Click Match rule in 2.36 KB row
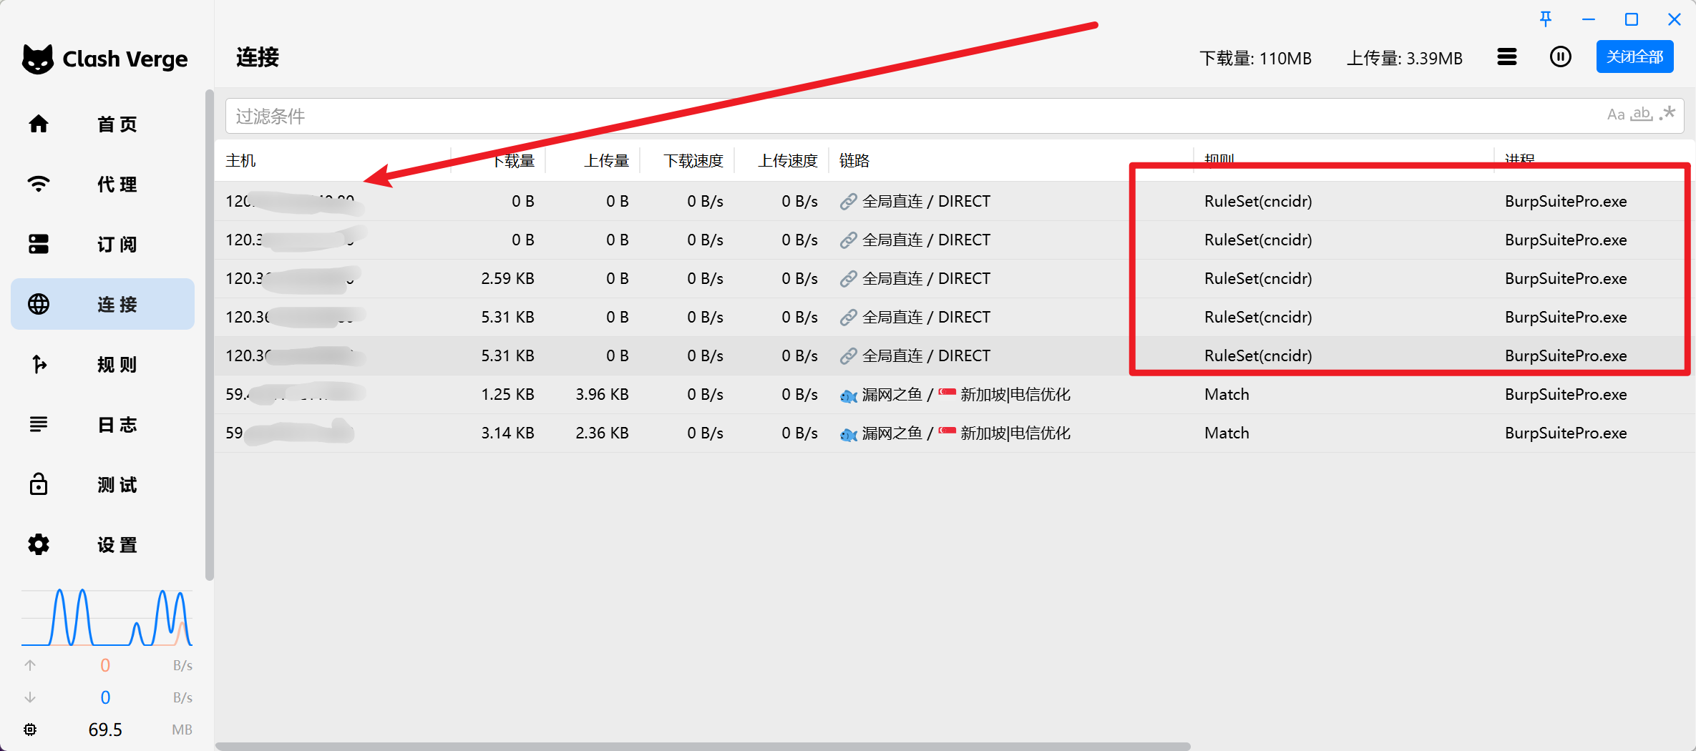 1227,433
